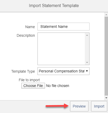Click the Choose File button

point(33,86)
